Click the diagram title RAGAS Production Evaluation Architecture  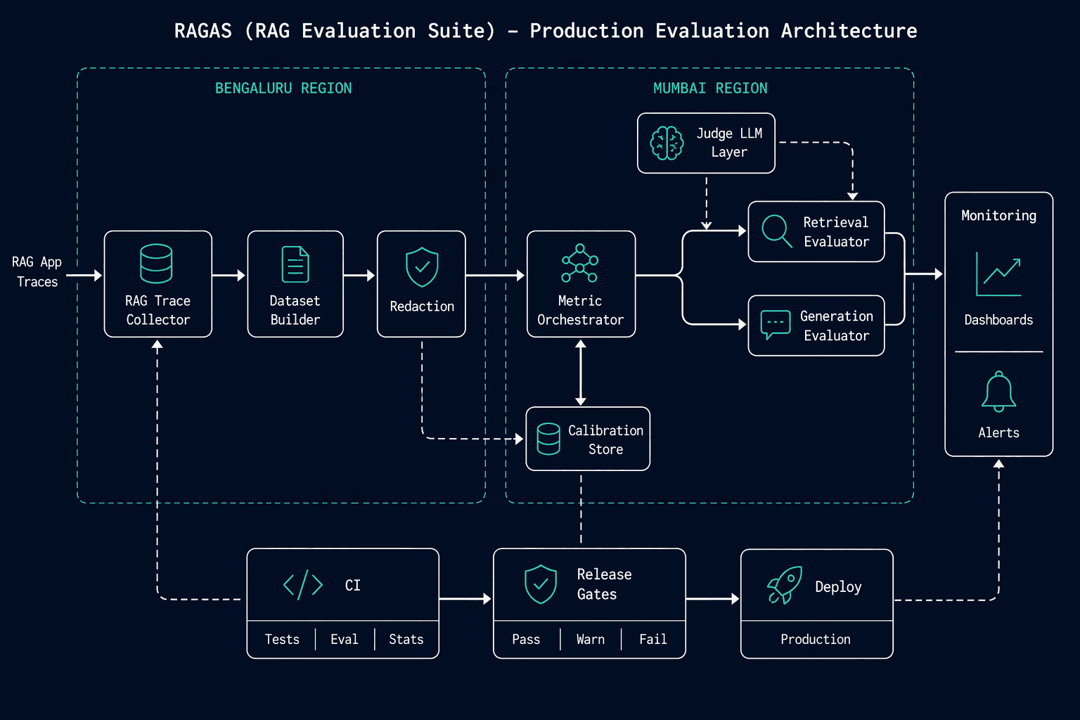(x=546, y=31)
